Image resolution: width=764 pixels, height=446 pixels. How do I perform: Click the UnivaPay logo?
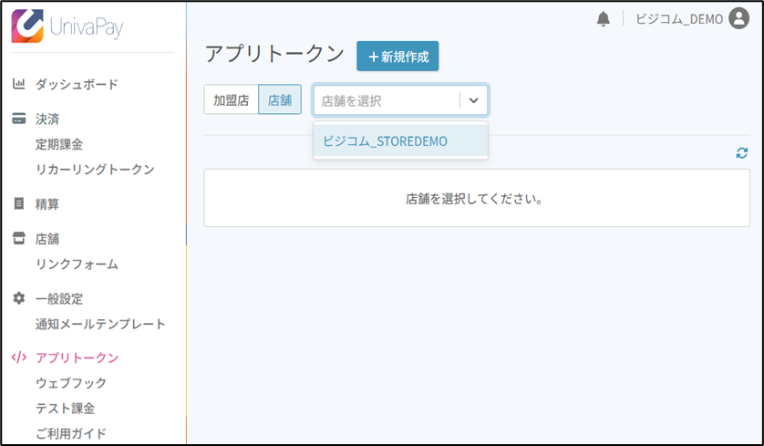pos(67,26)
